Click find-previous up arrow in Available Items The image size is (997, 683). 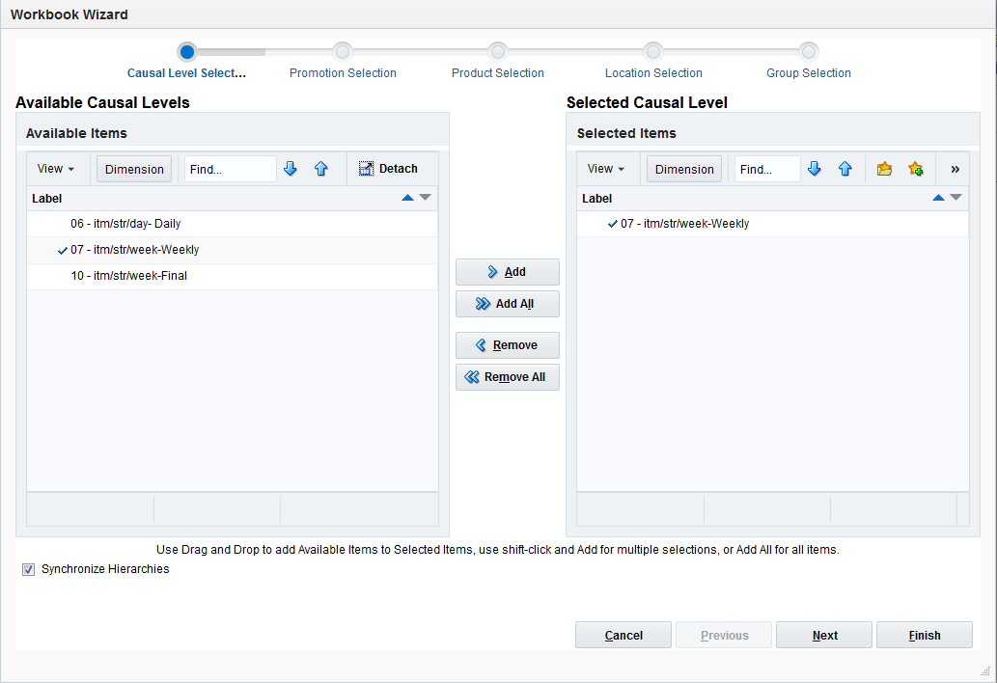point(321,169)
